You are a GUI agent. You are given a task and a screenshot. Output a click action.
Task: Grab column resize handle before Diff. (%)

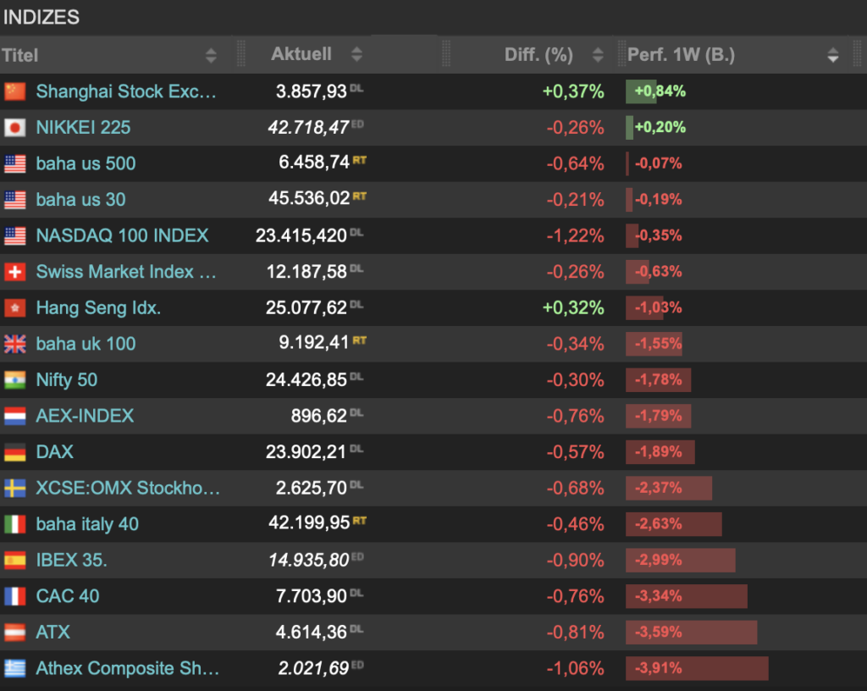[446, 54]
